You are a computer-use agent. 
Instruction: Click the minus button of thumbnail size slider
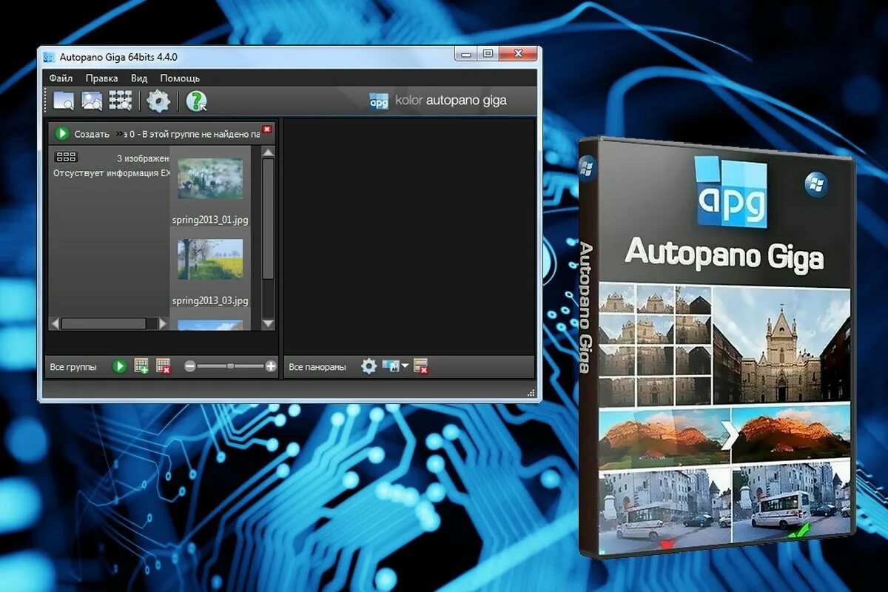tap(190, 366)
